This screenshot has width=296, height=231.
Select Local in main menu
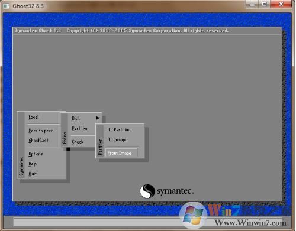(34, 117)
